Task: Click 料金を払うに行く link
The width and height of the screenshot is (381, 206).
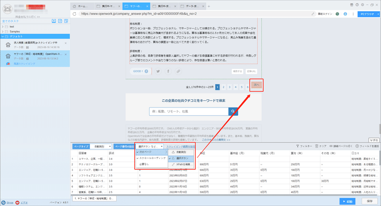Action: pos(28,17)
